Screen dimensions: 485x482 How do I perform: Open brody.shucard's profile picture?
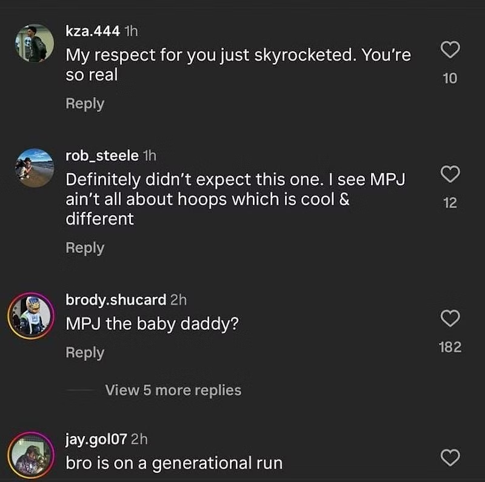point(32,313)
